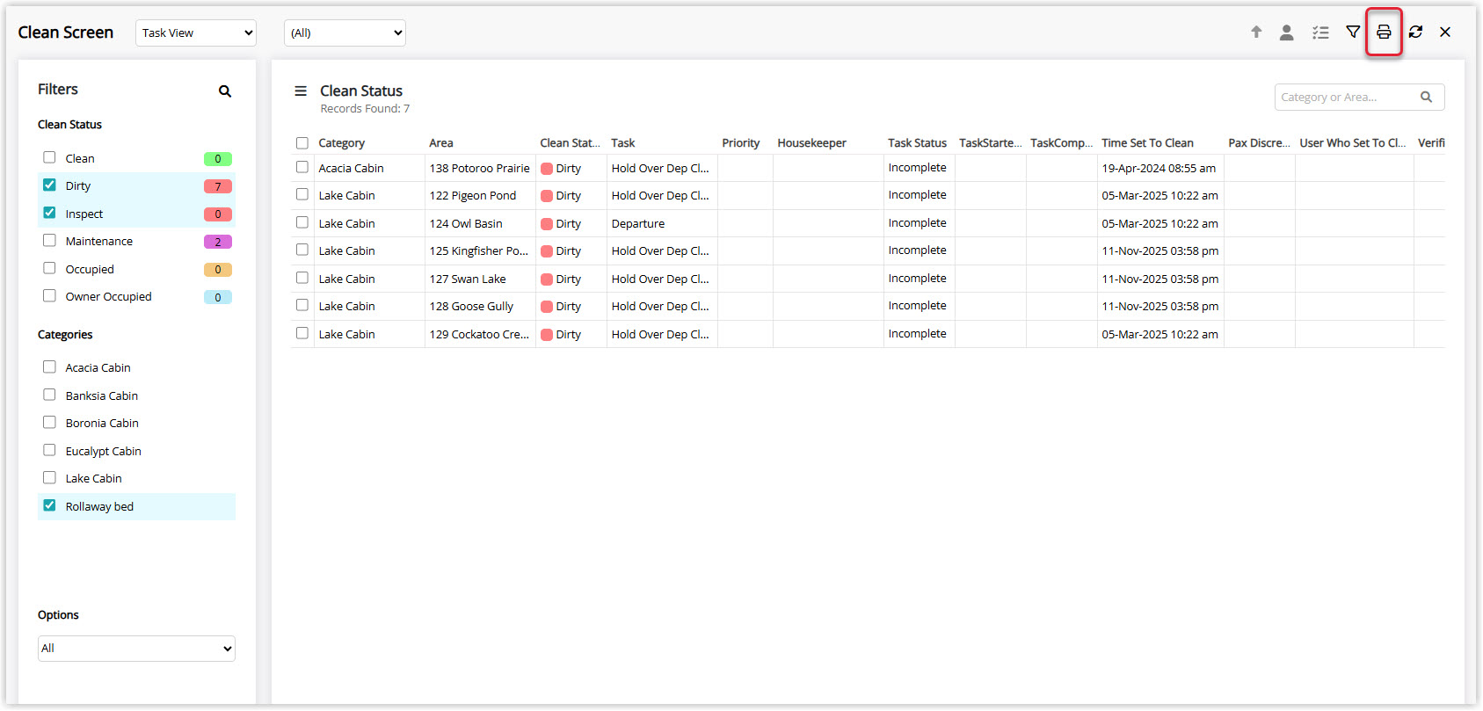Click the 128 Goose Gully area cell
The height and width of the screenshot is (711, 1483).
point(480,306)
